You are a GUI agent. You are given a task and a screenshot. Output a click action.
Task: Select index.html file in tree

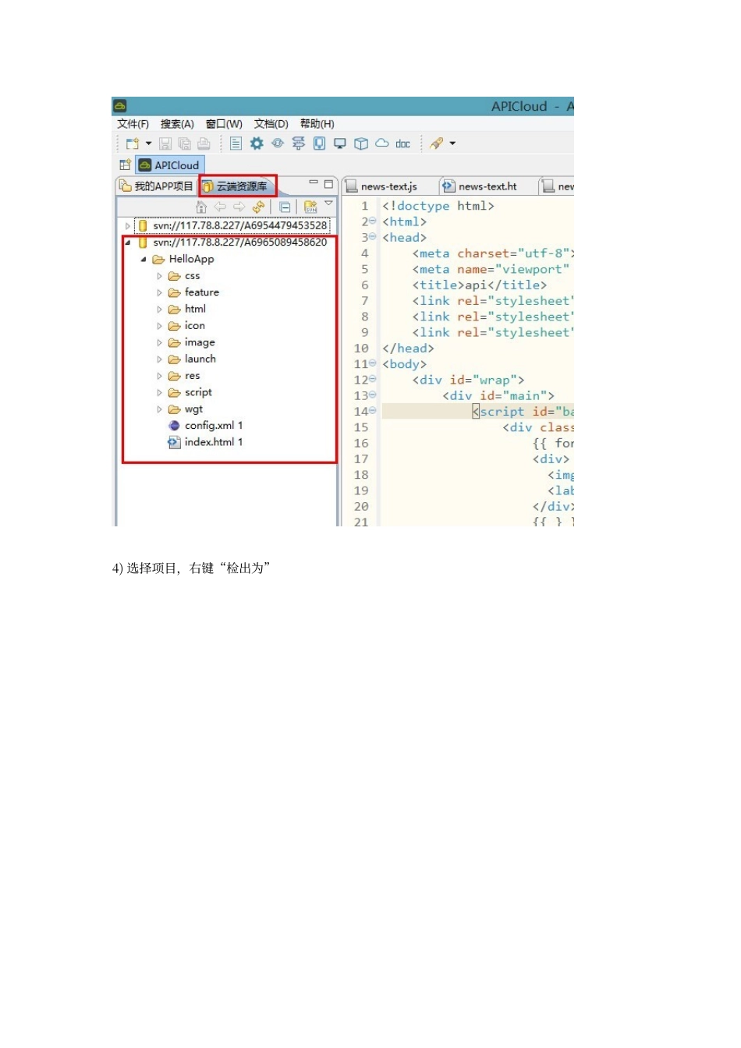(209, 442)
